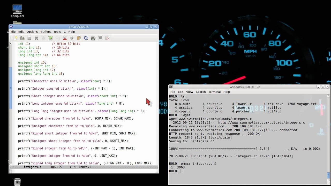
Task: Open the Terminal menu in terminal window
Action: (214, 92)
